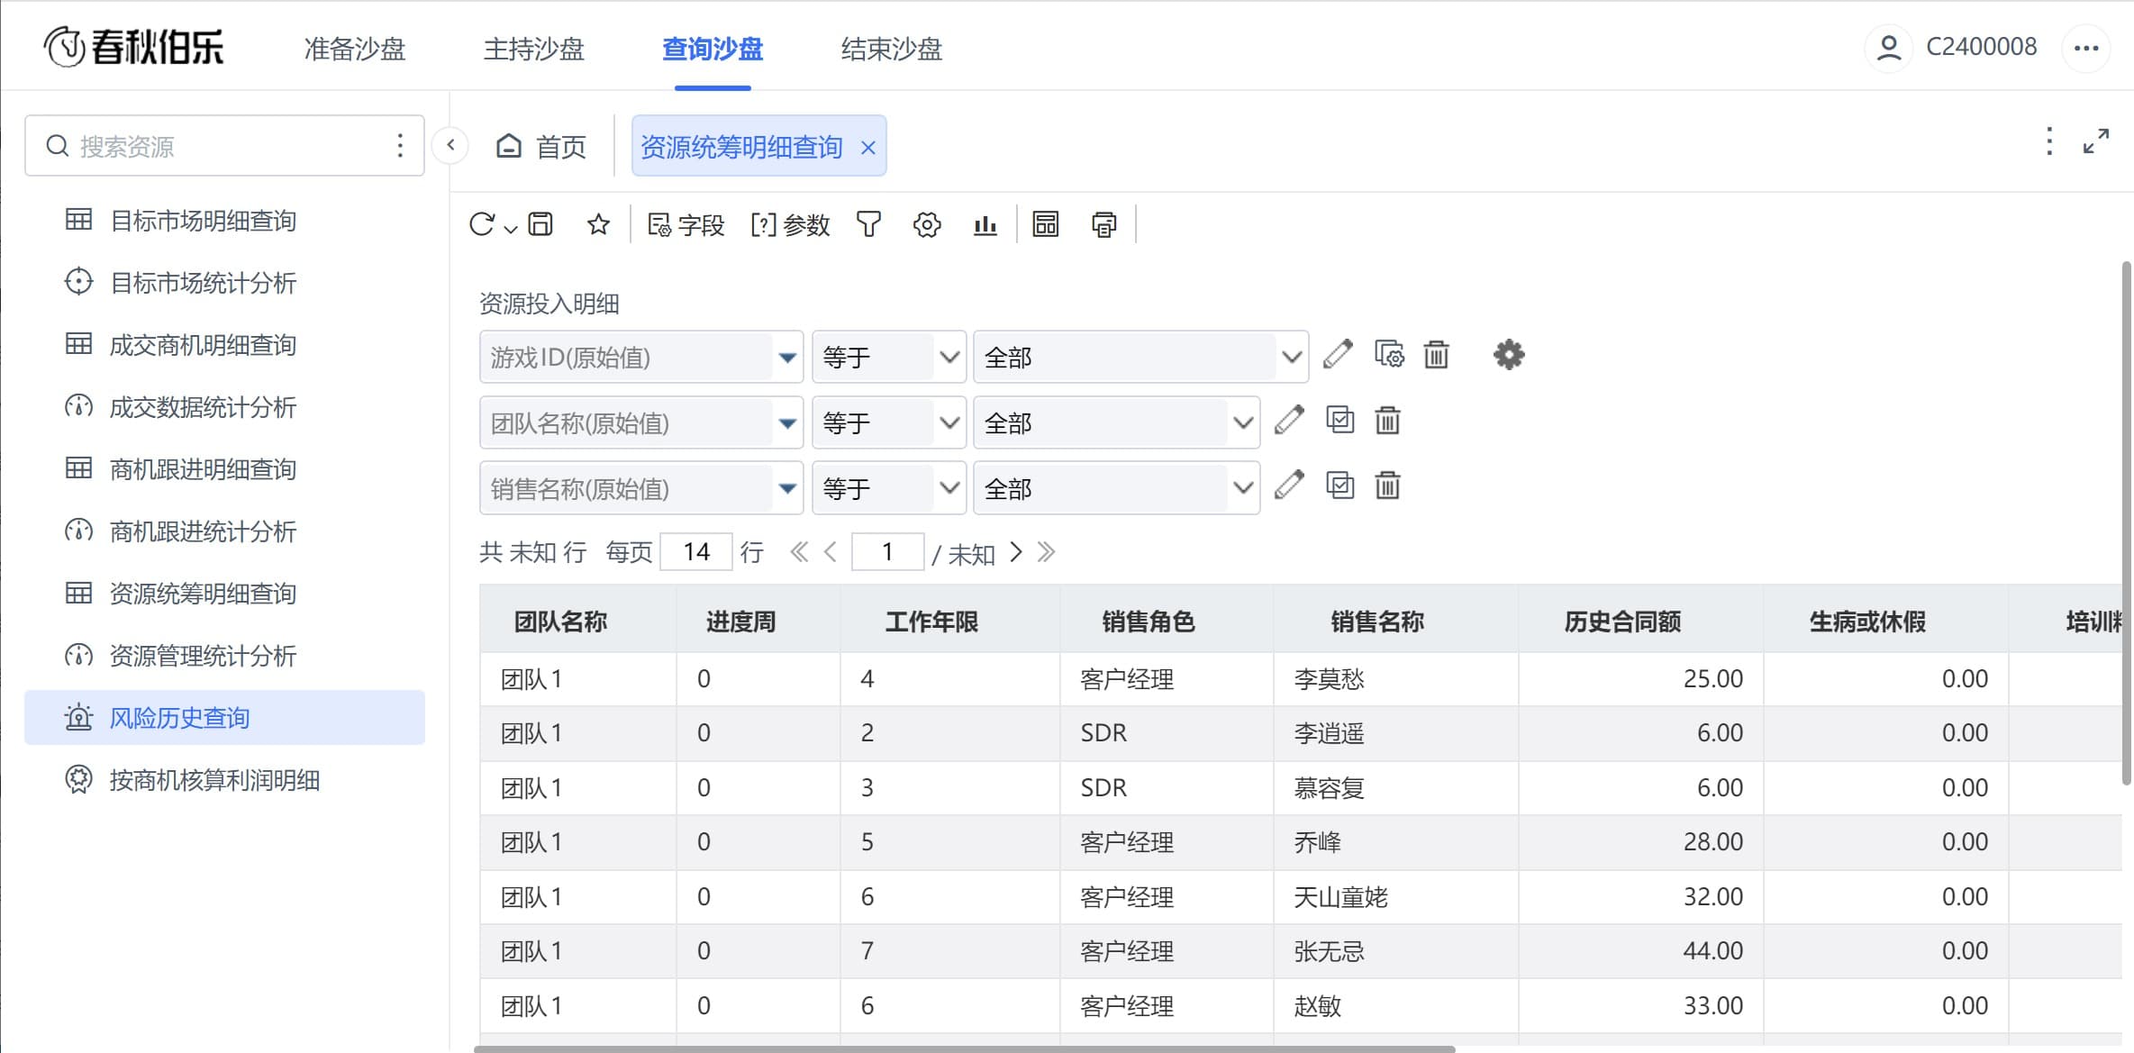
Task: Delete the 团队名称 filter row
Action: pos(1388,421)
